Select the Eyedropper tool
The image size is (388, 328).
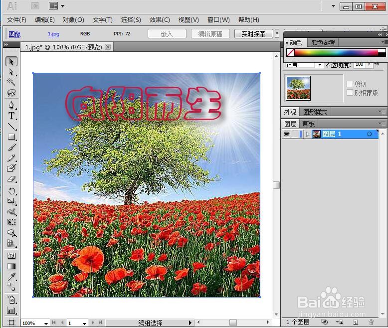[x=11, y=277]
